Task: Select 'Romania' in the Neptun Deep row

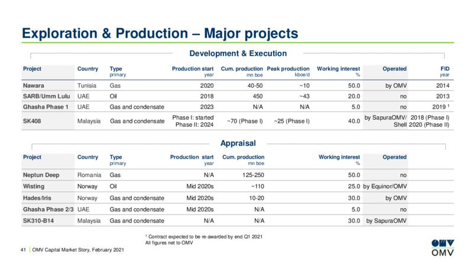Action: pyautogui.click(x=89, y=175)
